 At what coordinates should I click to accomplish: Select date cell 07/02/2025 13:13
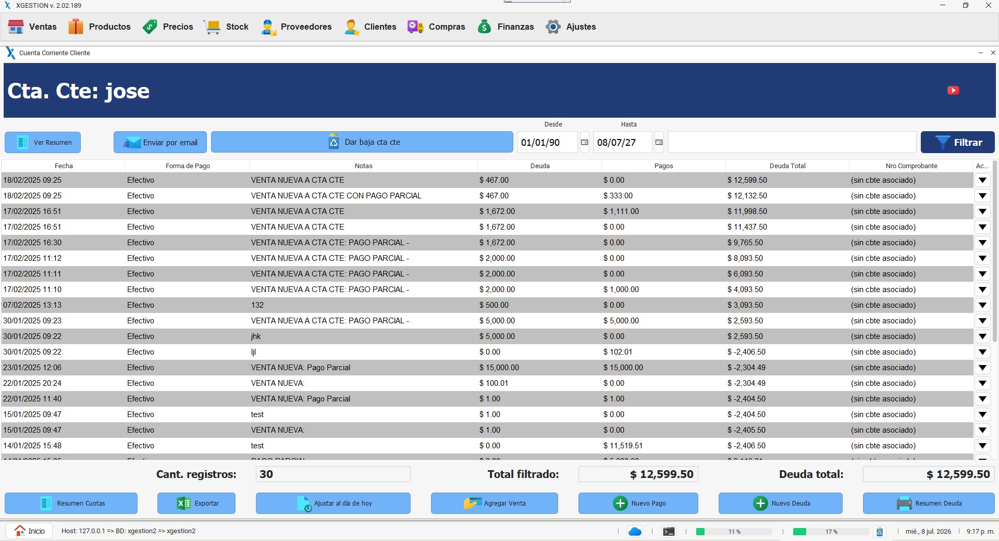coord(63,305)
